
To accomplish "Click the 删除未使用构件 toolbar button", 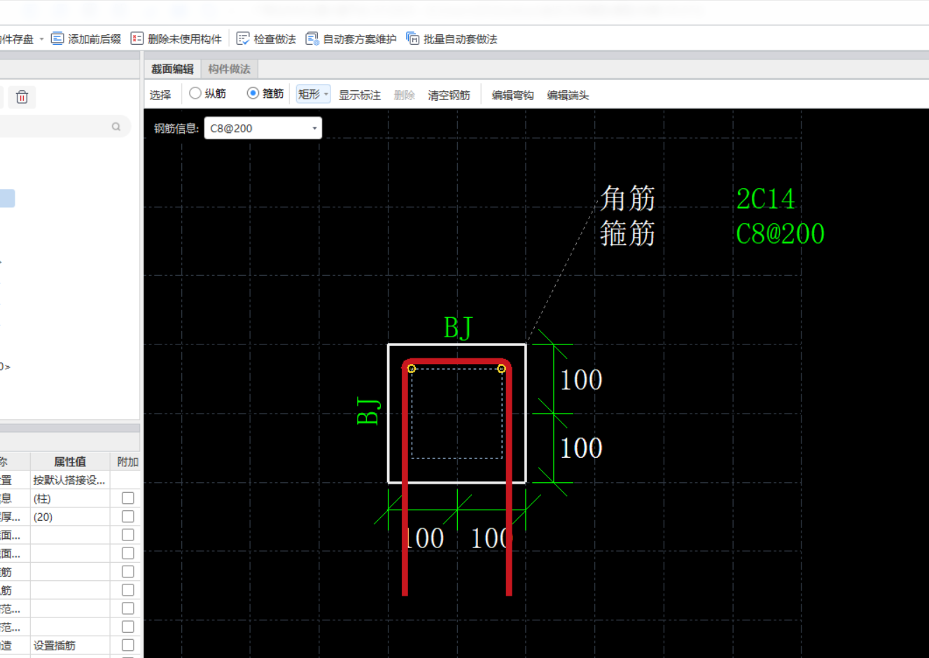I will click(176, 39).
